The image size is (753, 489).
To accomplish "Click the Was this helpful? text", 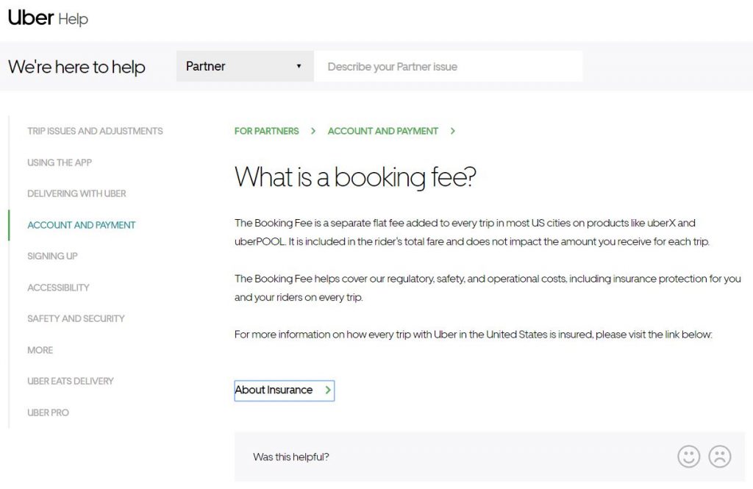I will 291,457.
